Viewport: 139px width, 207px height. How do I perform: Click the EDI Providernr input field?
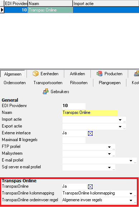[74, 106]
